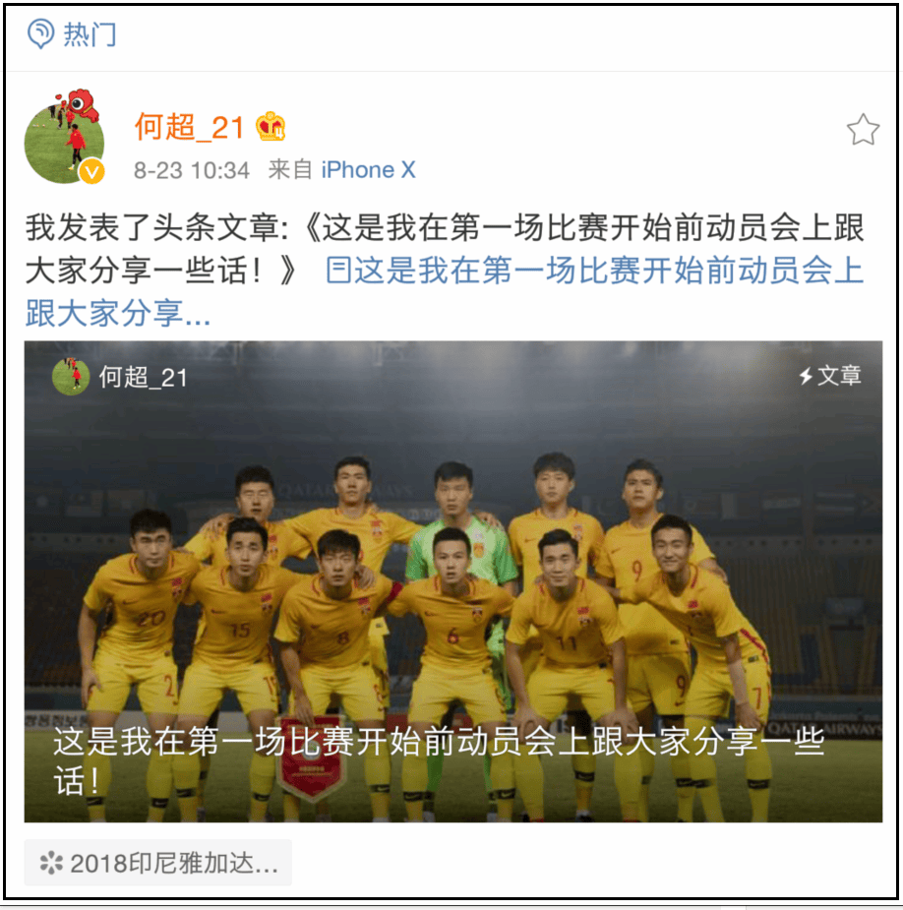
Task: Click the article document icon before 这是
Action: [338, 271]
